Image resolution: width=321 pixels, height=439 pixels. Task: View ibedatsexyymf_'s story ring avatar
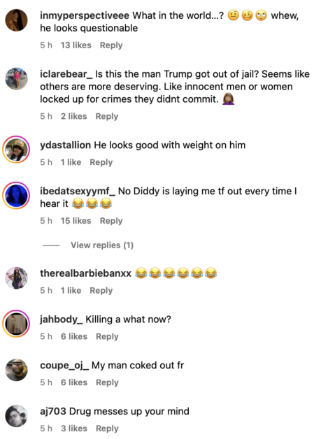click(16, 196)
